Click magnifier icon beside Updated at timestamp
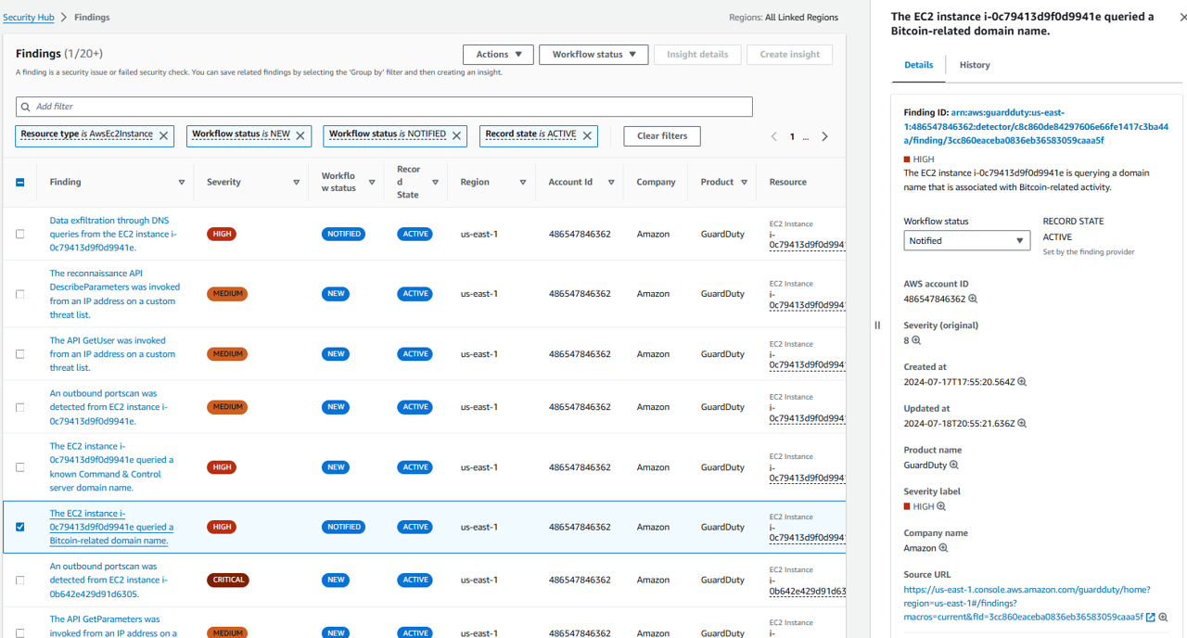1187x638 pixels. [x=1022, y=423]
